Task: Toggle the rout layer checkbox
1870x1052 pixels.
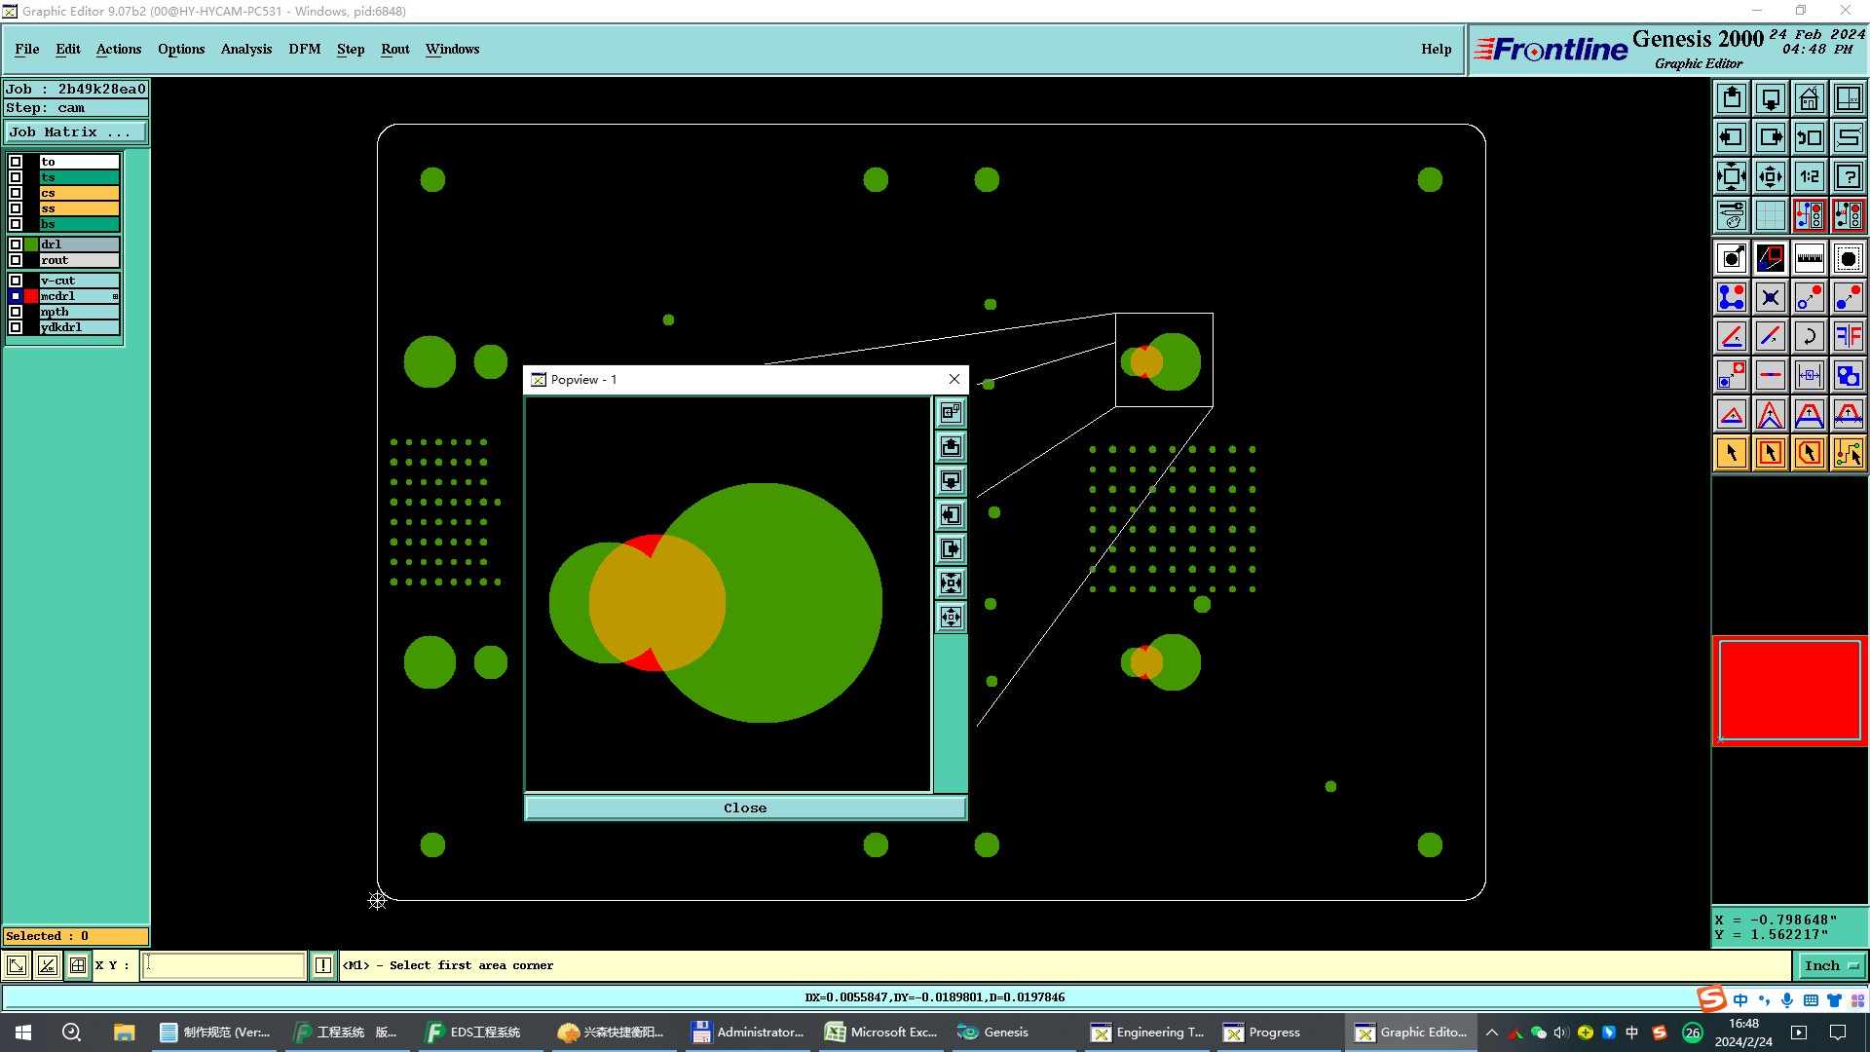Action: pos(16,260)
